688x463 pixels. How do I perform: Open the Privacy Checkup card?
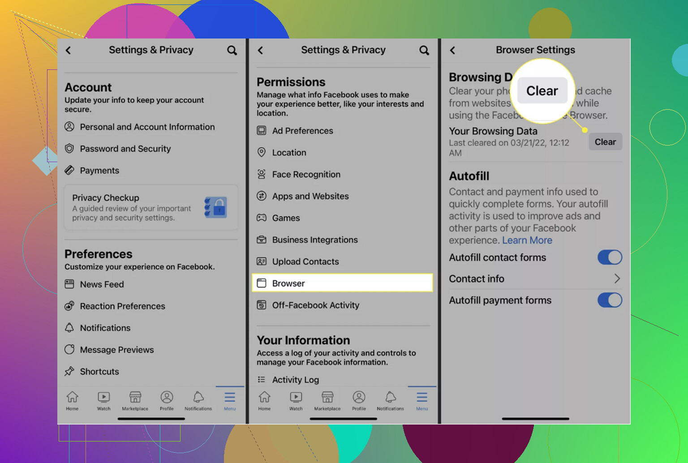click(x=151, y=207)
